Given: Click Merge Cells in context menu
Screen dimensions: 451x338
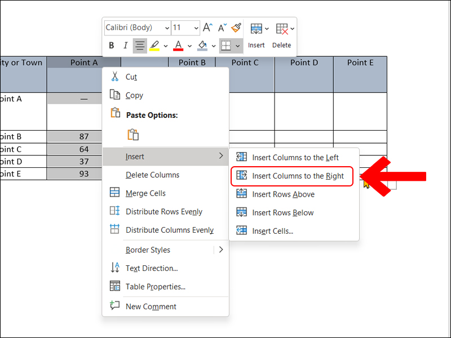Looking at the screenshot, I should (145, 193).
